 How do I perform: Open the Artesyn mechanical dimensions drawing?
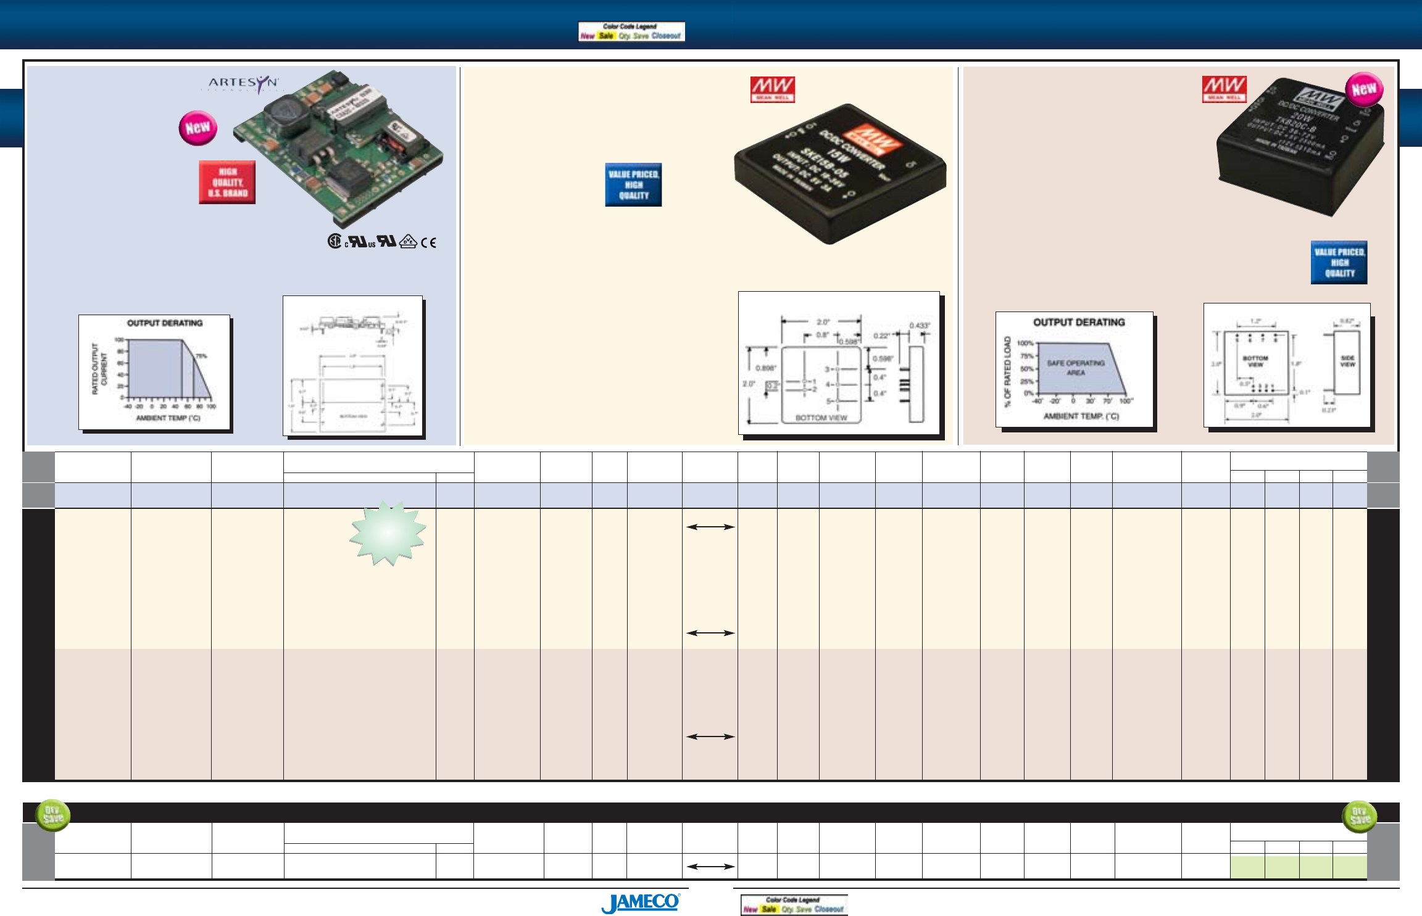click(x=353, y=366)
